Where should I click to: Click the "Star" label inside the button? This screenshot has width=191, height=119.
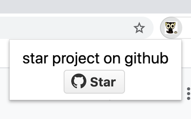(x=103, y=82)
